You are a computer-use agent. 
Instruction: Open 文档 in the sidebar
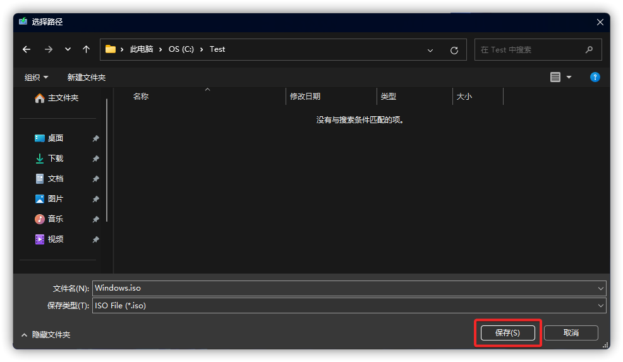[x=49, y=179]
